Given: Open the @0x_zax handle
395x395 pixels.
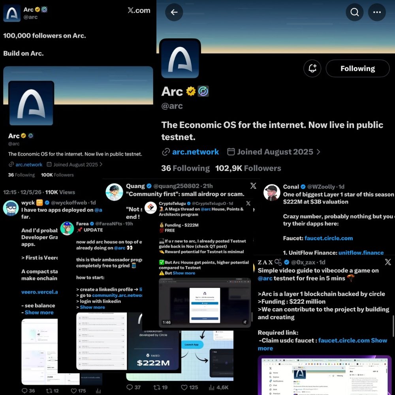Looking at the screenshot, I should [x=303, y=262].
